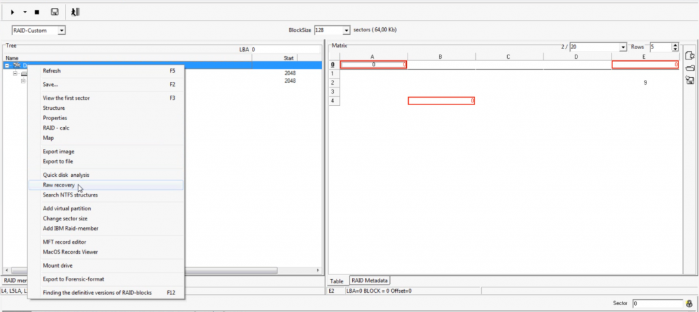Select Mount drive in the context menu
This screenshot has width=699, height=312.
(57, 266)
